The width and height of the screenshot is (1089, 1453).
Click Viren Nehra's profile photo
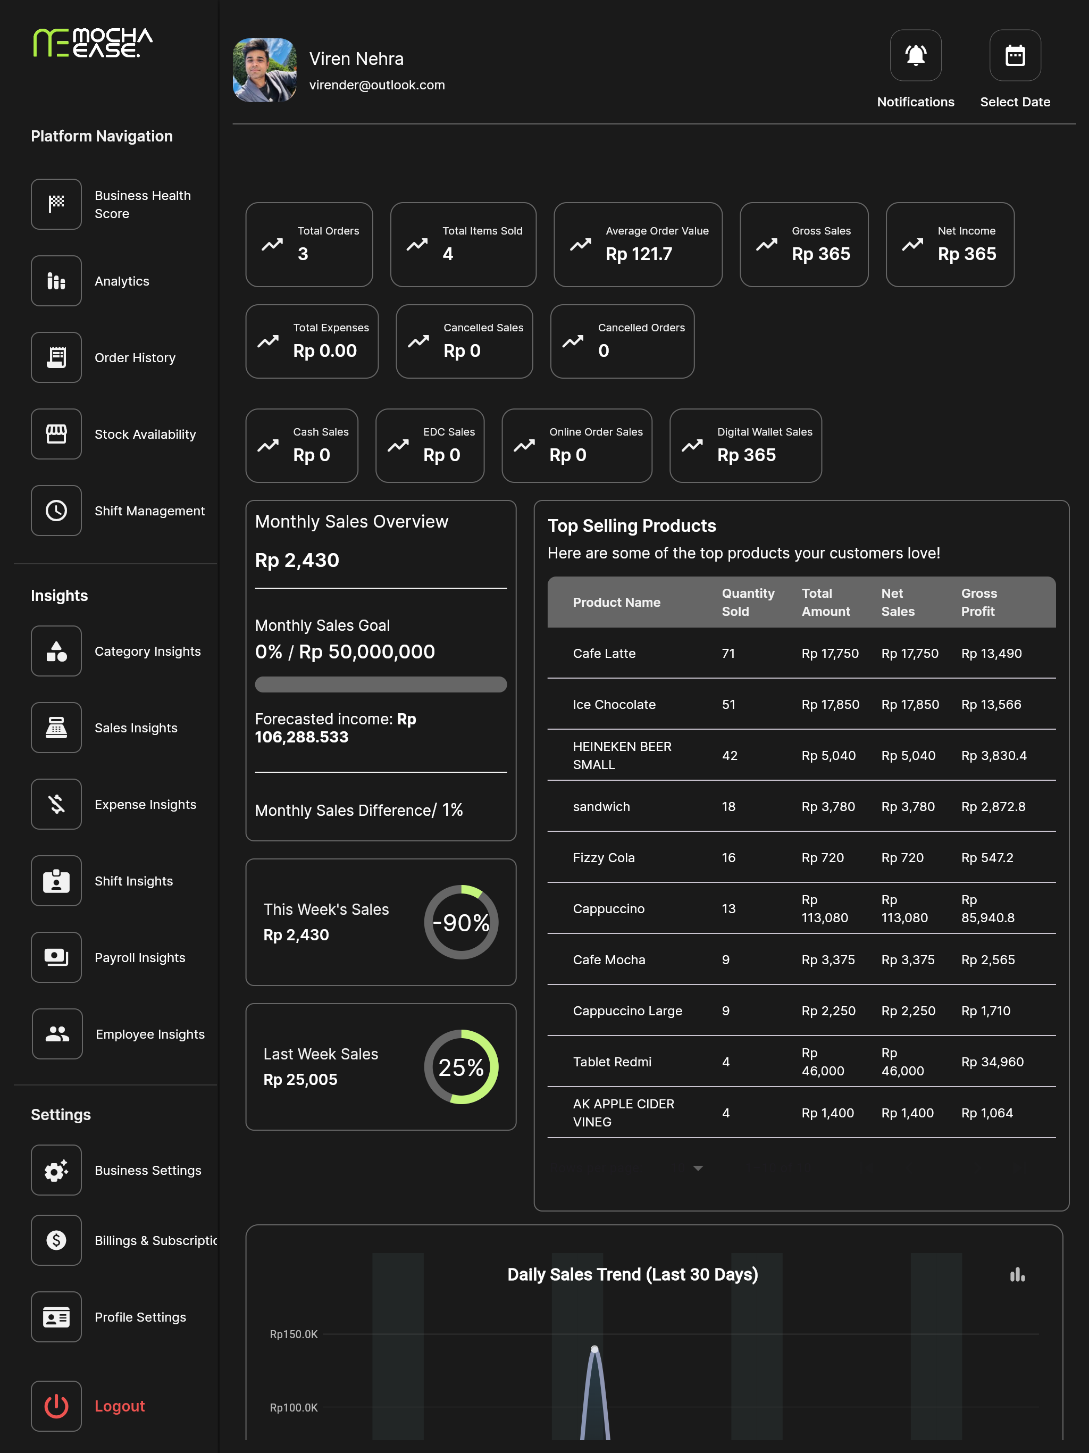tap(265, 70)
